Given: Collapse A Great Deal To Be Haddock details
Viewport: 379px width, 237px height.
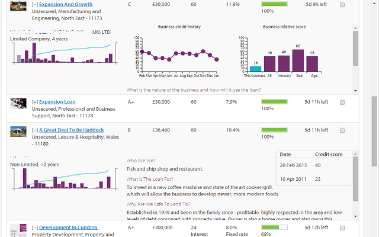Looking at the screenshot, I should 34,130.
